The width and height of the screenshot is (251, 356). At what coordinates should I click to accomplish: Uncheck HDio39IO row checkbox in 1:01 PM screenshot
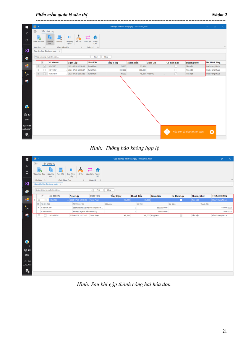[x=45, y=200]
